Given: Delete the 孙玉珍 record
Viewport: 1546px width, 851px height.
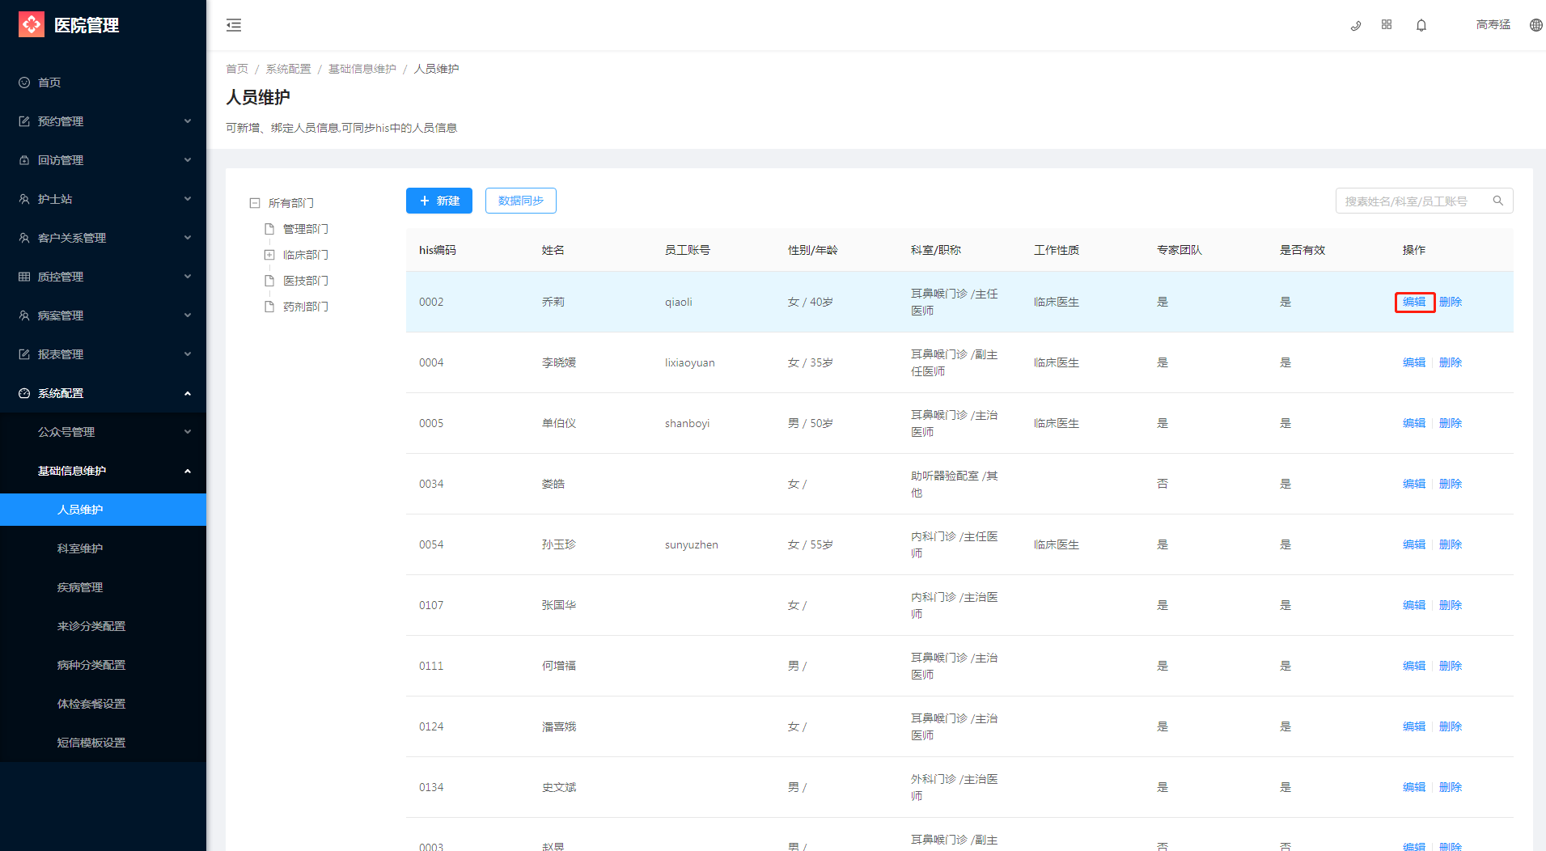Looking at the screenshot, I should [1451, 544].
